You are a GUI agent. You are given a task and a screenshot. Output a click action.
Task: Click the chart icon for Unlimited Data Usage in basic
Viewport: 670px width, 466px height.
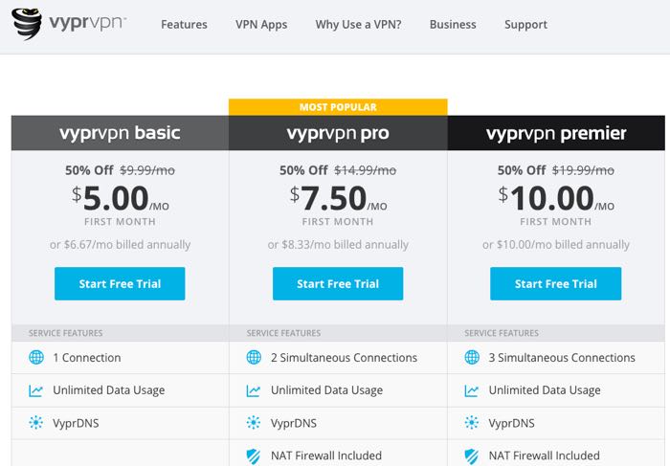pos(36,390)
